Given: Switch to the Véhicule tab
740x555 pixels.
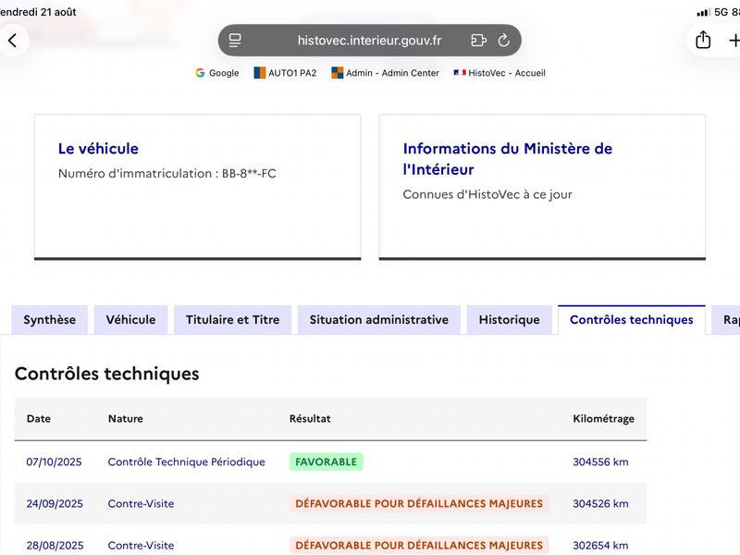Looking at the screenshot, I should (130, 320).
